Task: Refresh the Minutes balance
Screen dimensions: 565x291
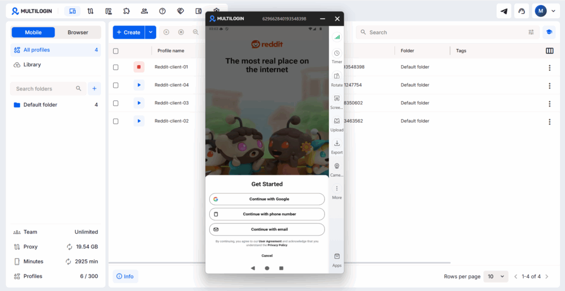Action: click(68, 262)
